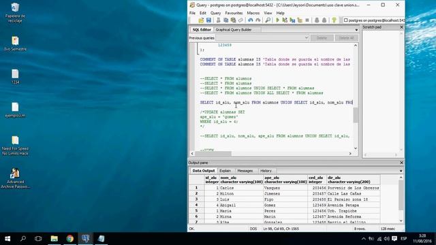Open the Query menu
436x245 pixels.
pos(215,13)
